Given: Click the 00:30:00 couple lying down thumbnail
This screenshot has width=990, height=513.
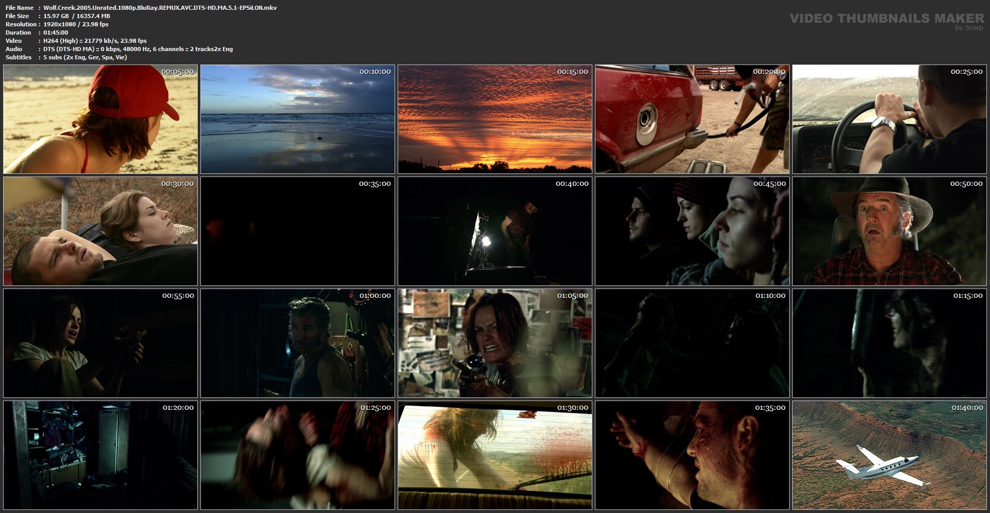Looking at the screenshot, I should [x=100, y=231].
